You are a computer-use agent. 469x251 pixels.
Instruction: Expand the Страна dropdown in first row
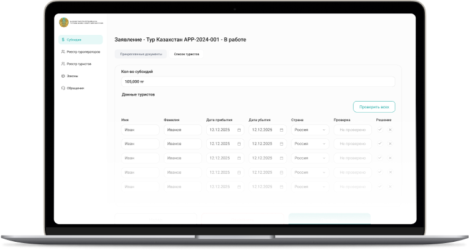point(324,130)
